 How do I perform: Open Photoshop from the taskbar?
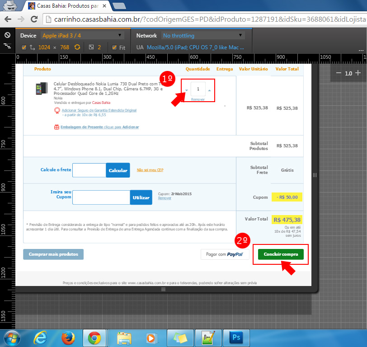pos(236,338)
